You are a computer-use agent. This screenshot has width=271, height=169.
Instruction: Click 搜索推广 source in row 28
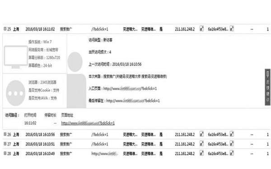coord(66,154)
